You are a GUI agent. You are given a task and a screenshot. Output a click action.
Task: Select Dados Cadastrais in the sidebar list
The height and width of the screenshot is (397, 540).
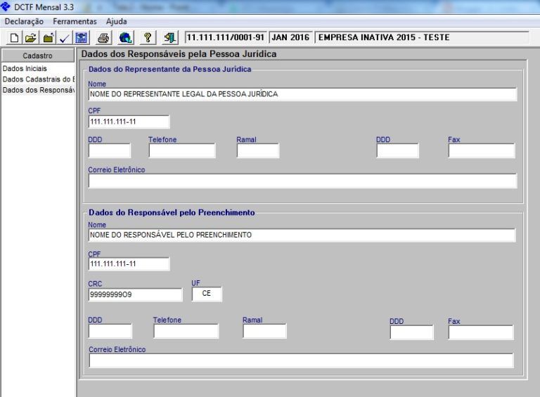pyautogui.click(x=38, y=79)
